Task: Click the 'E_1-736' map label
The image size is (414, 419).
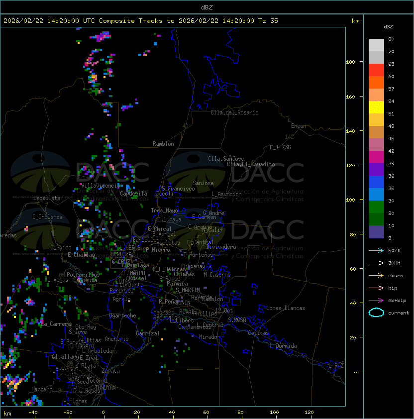Action: point(280,147)
